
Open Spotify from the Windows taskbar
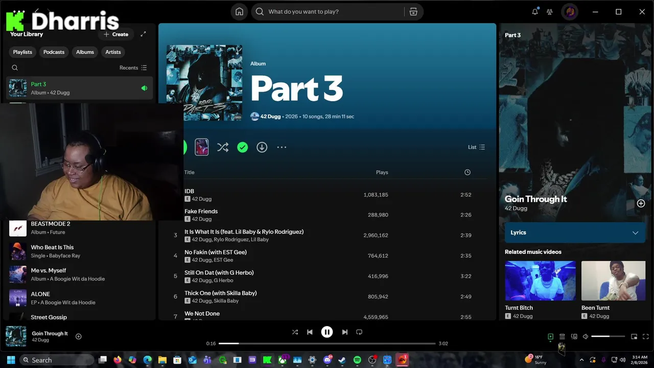[357, 360]
